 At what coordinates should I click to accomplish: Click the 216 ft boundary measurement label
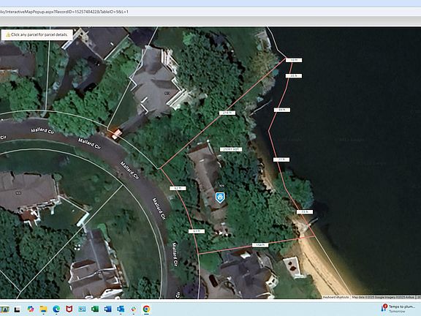(227, 113)
